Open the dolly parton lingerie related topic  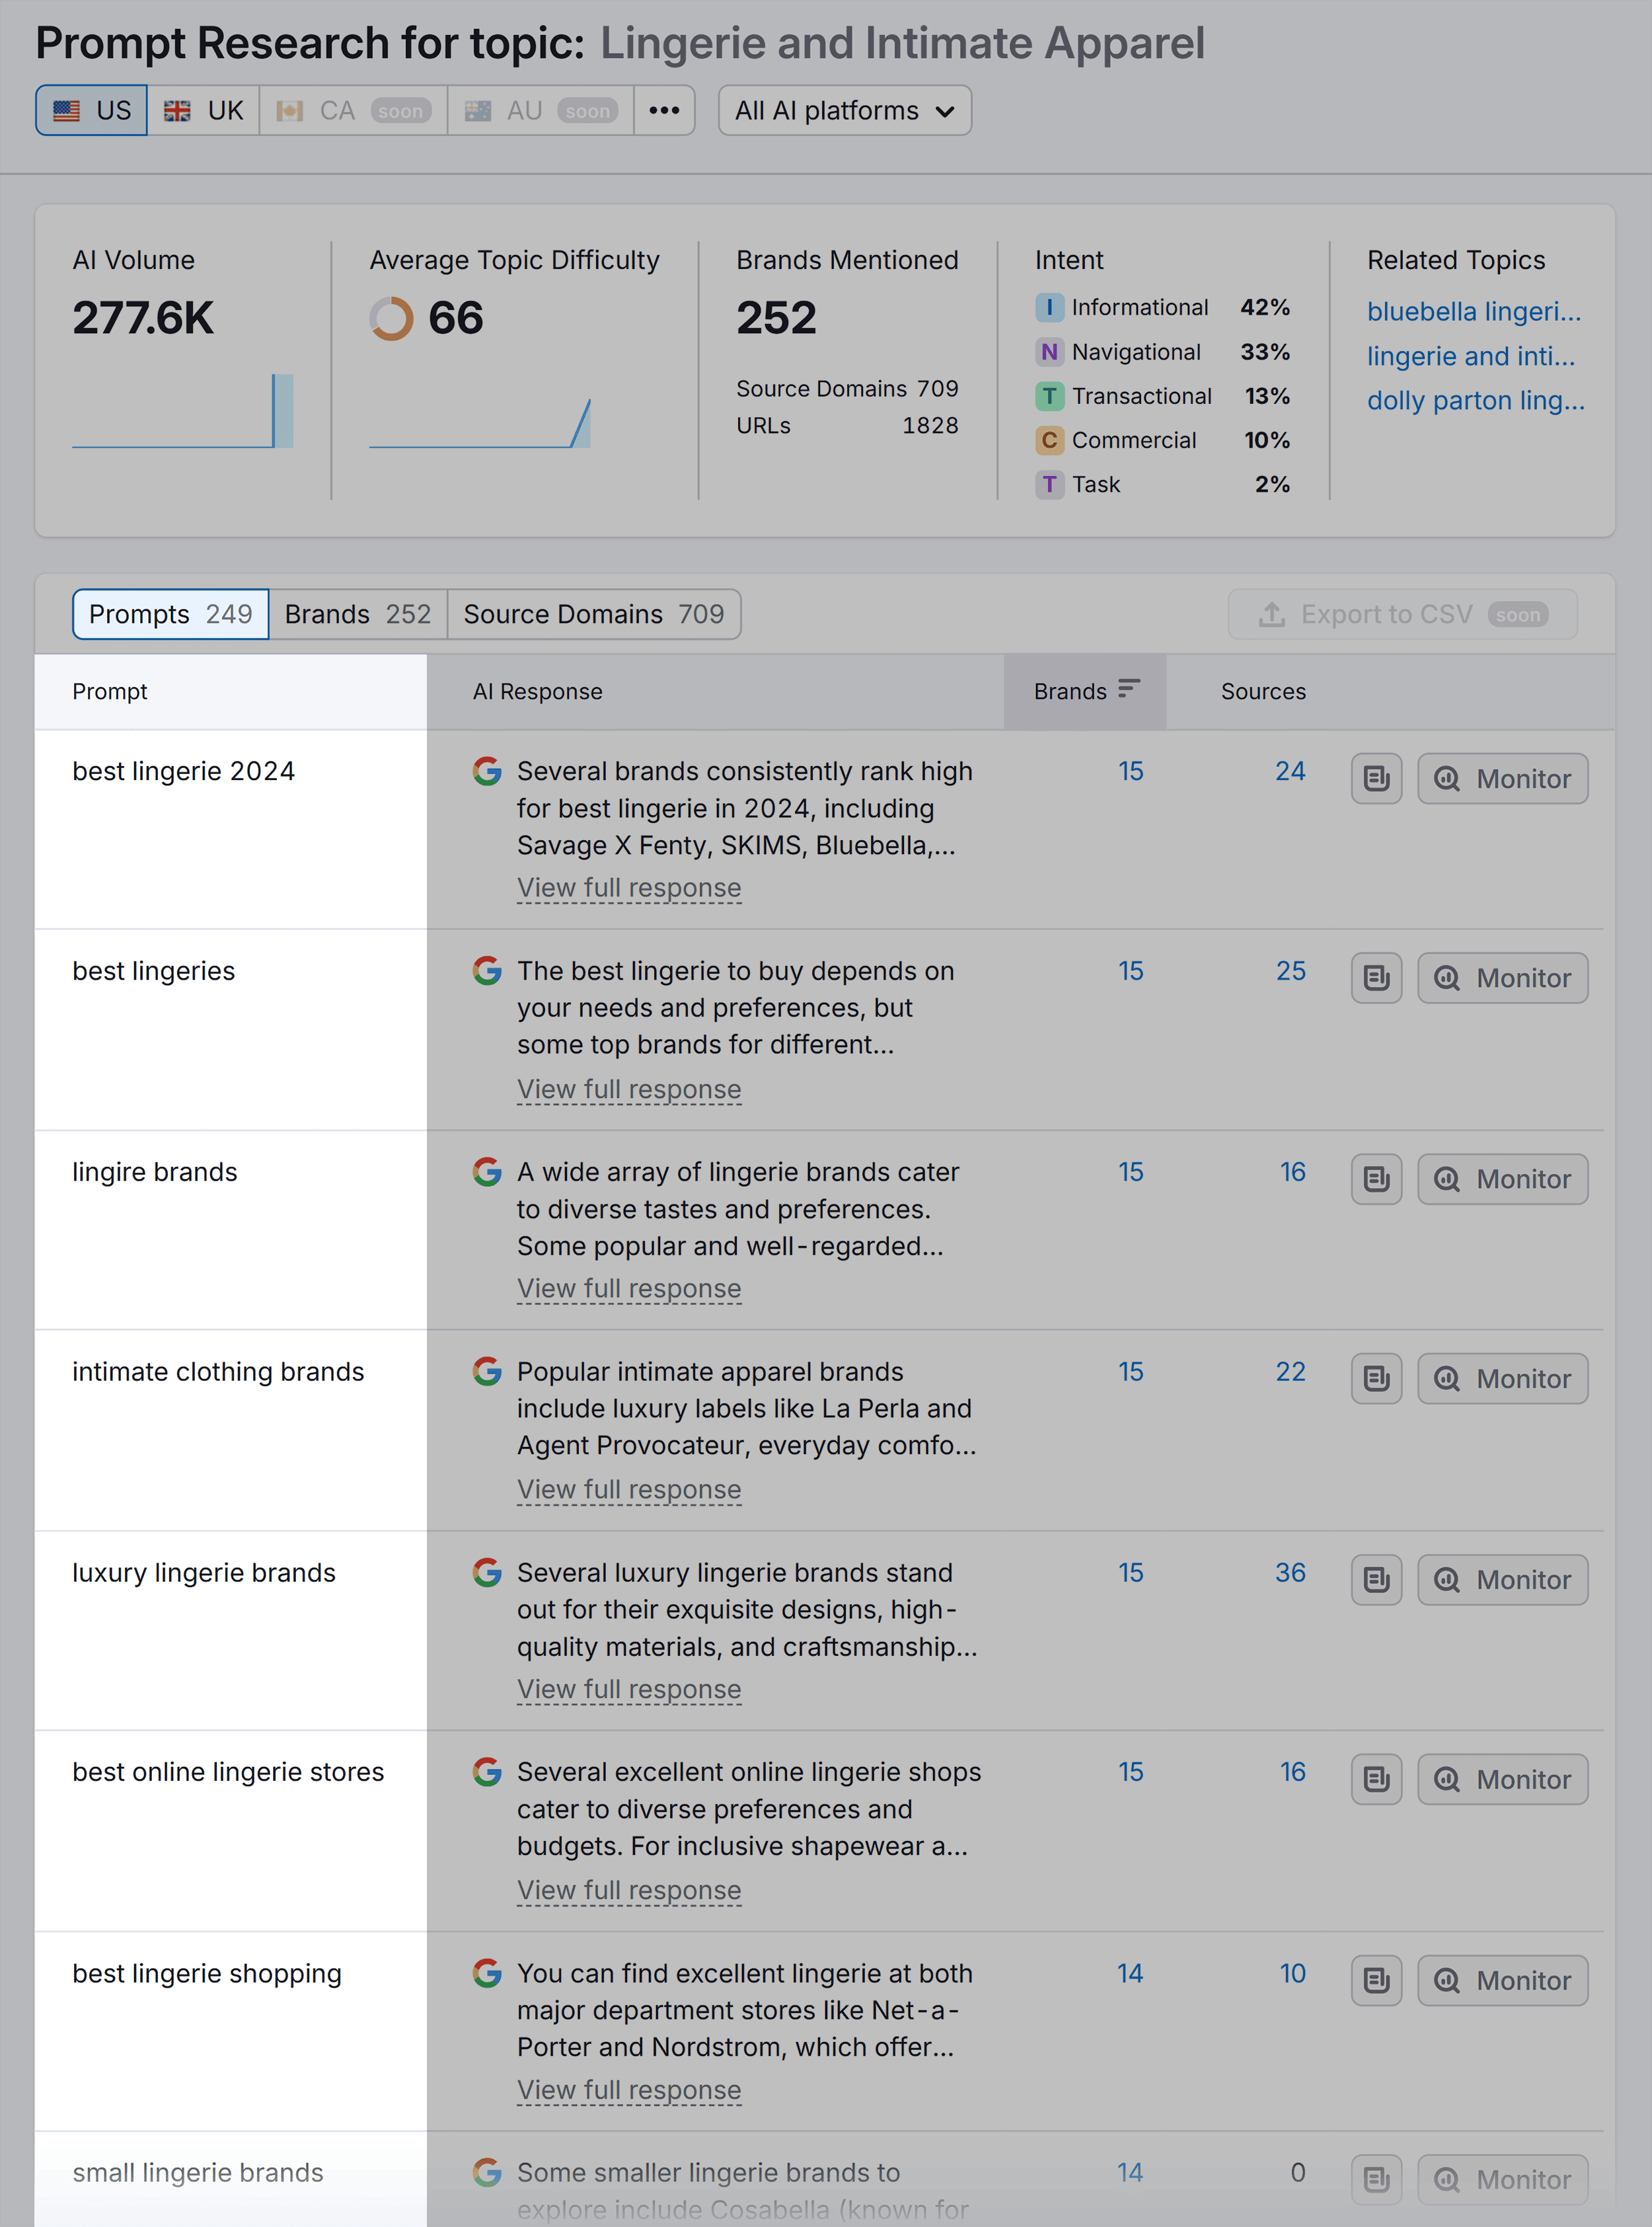coord(1475,400)
